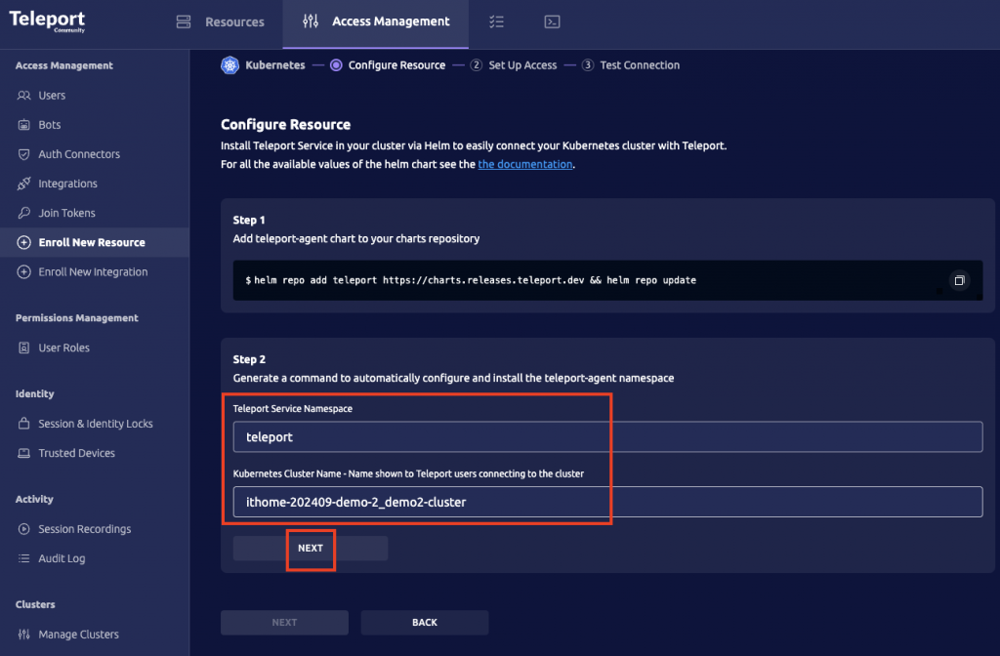Viewport: 1000px width, 656px height.
Task: Click the Trusted Devices laptop icon
Action: tap(23, 453)
